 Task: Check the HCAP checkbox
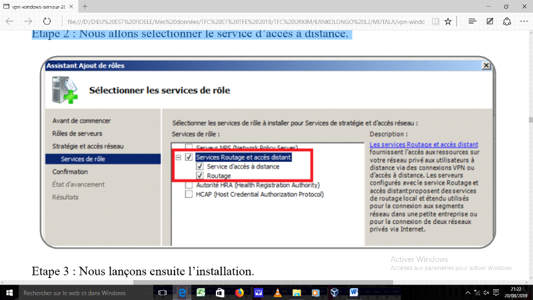click(x=189, y=194)
